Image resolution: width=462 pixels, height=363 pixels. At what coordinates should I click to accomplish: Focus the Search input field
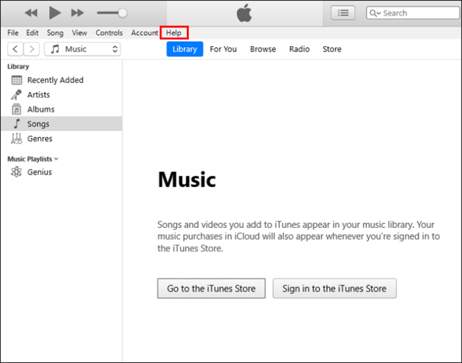click(413, 13)
